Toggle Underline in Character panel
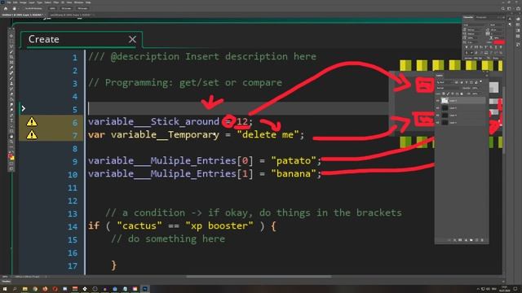Screen dimensions: 522x293 (x=496, y=47)
